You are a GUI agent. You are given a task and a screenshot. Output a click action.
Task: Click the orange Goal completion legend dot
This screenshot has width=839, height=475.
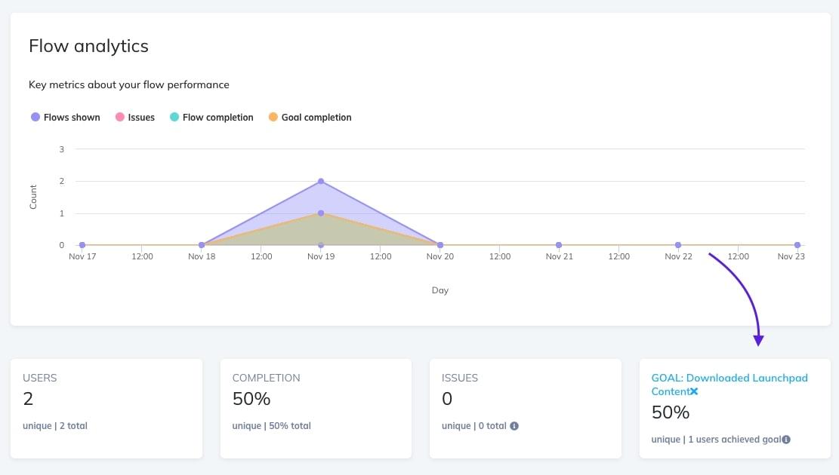click(x=273, y=117)
